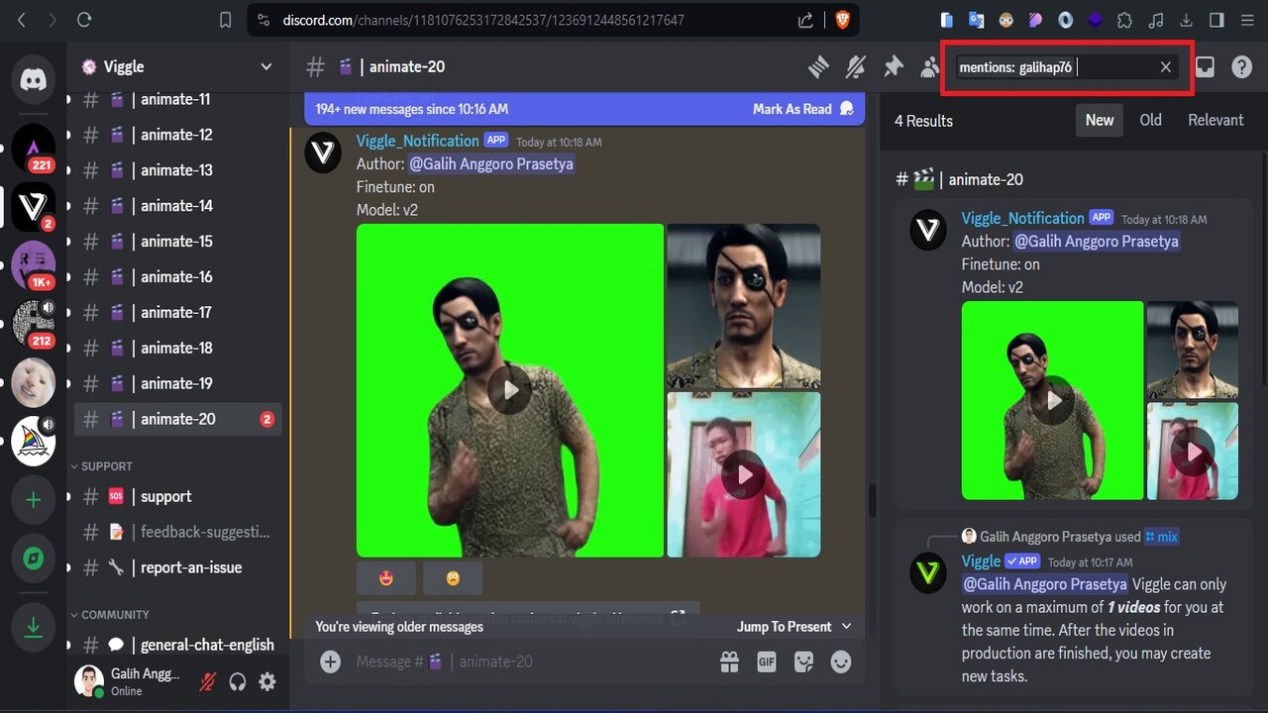Open the emoji picker
1268x713 pixels.
click(x=841, y=662)
